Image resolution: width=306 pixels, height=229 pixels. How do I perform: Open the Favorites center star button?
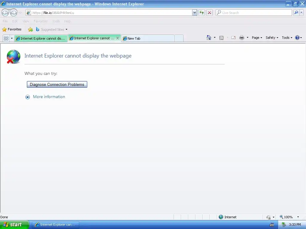pyautogui.click(x=12, y=30)
